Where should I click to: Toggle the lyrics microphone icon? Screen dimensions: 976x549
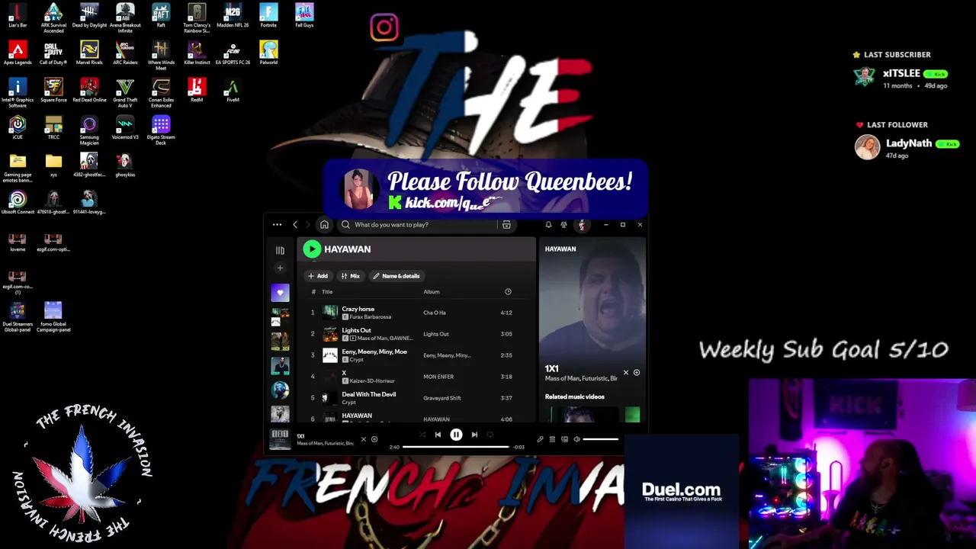tap(540, 439)
